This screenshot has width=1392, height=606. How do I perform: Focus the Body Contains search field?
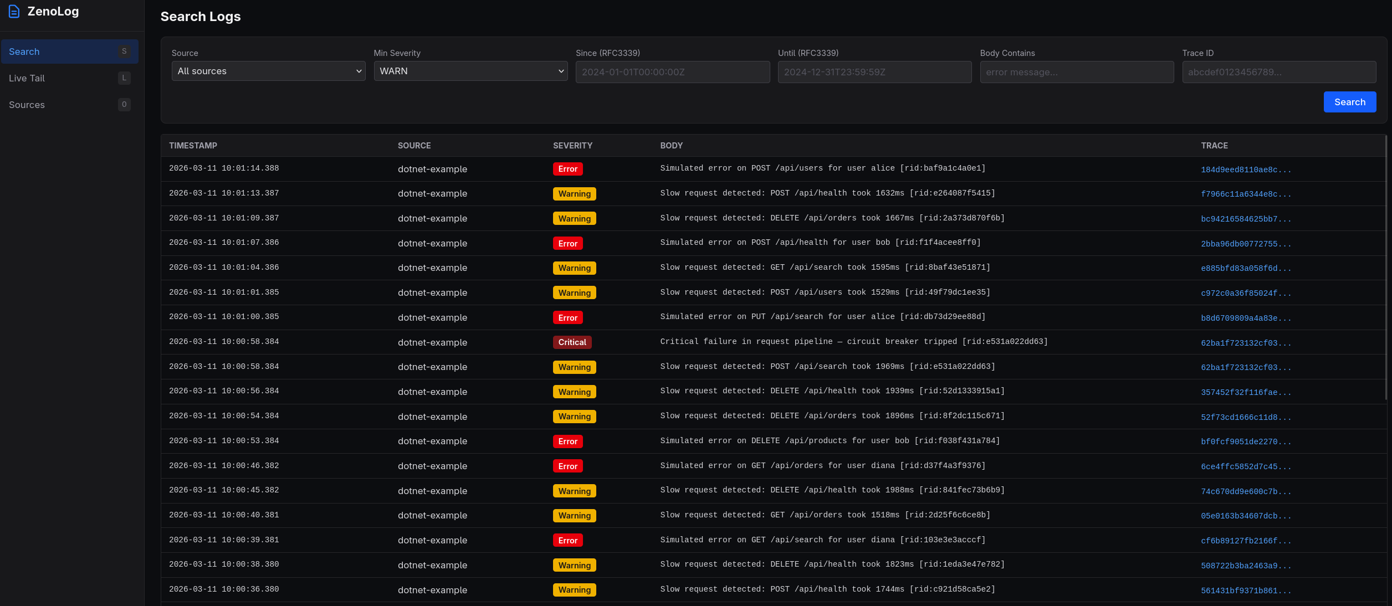tap(1076, 71)
